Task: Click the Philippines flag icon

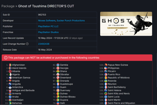Action: coord(106,68)
